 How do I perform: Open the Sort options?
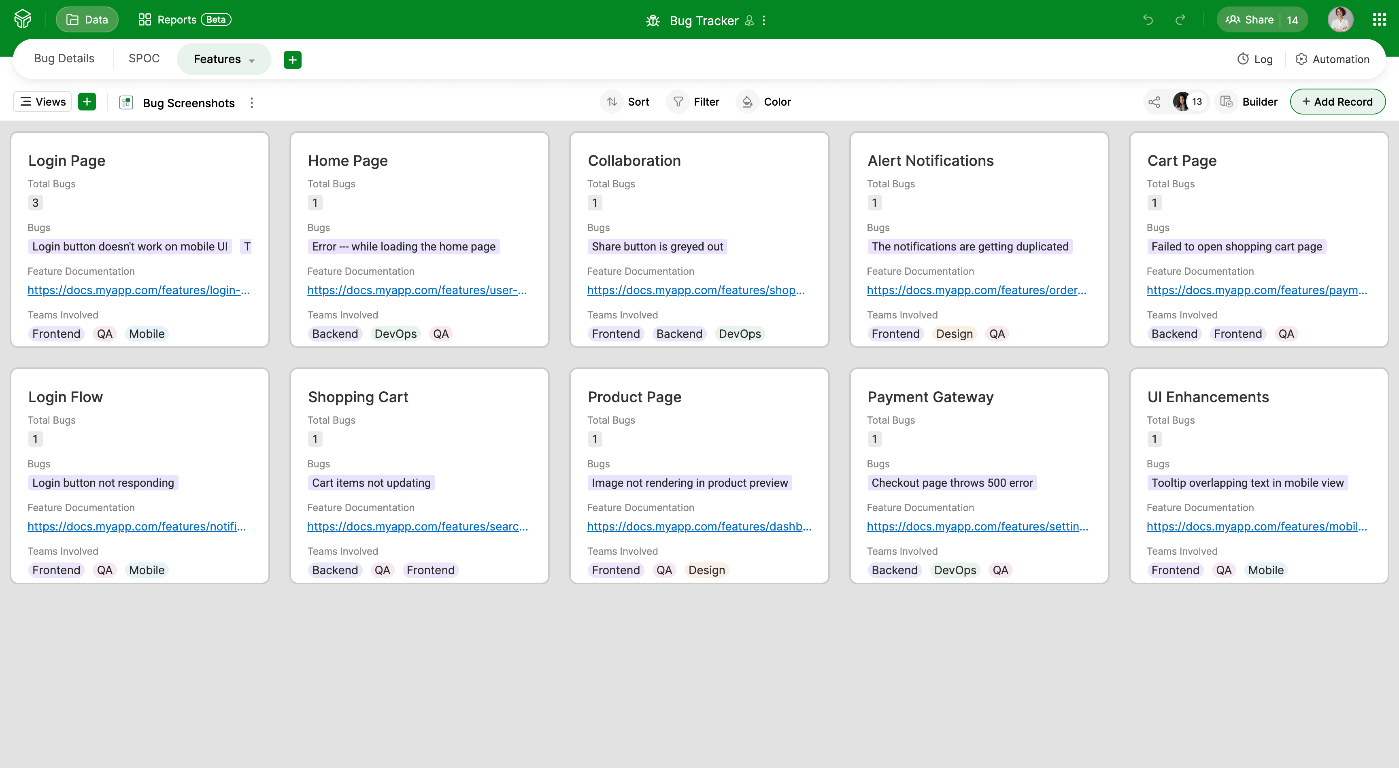628,102
